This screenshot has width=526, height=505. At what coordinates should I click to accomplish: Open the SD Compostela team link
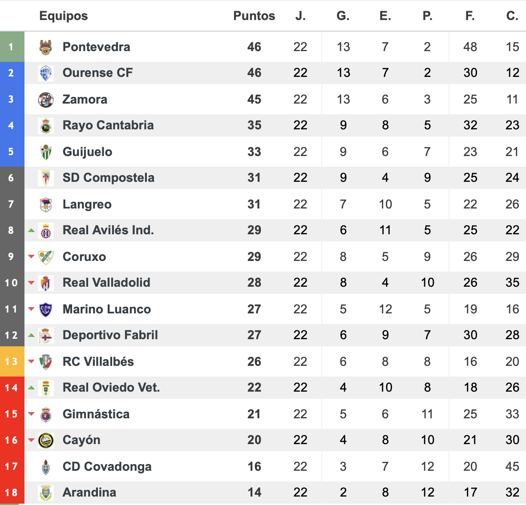[x=108, y=178]
